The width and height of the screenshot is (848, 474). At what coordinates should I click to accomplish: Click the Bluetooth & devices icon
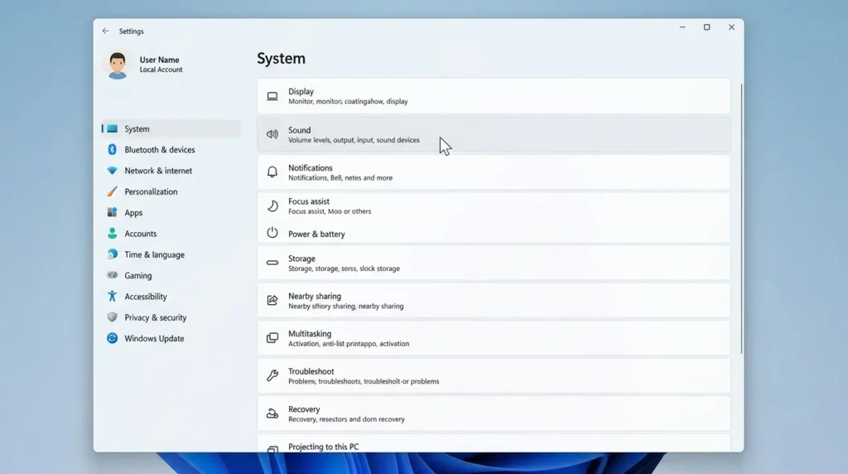[112, 149]
